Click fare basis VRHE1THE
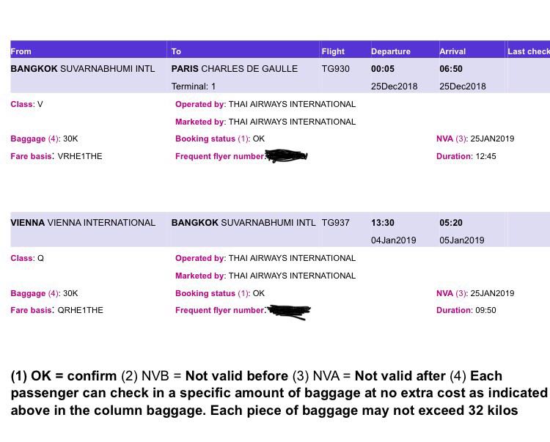Screen dimensions: 550x442 (80, 156)
